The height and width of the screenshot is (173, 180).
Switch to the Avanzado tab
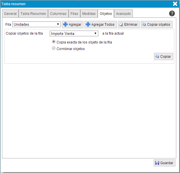tap(123, 14)
